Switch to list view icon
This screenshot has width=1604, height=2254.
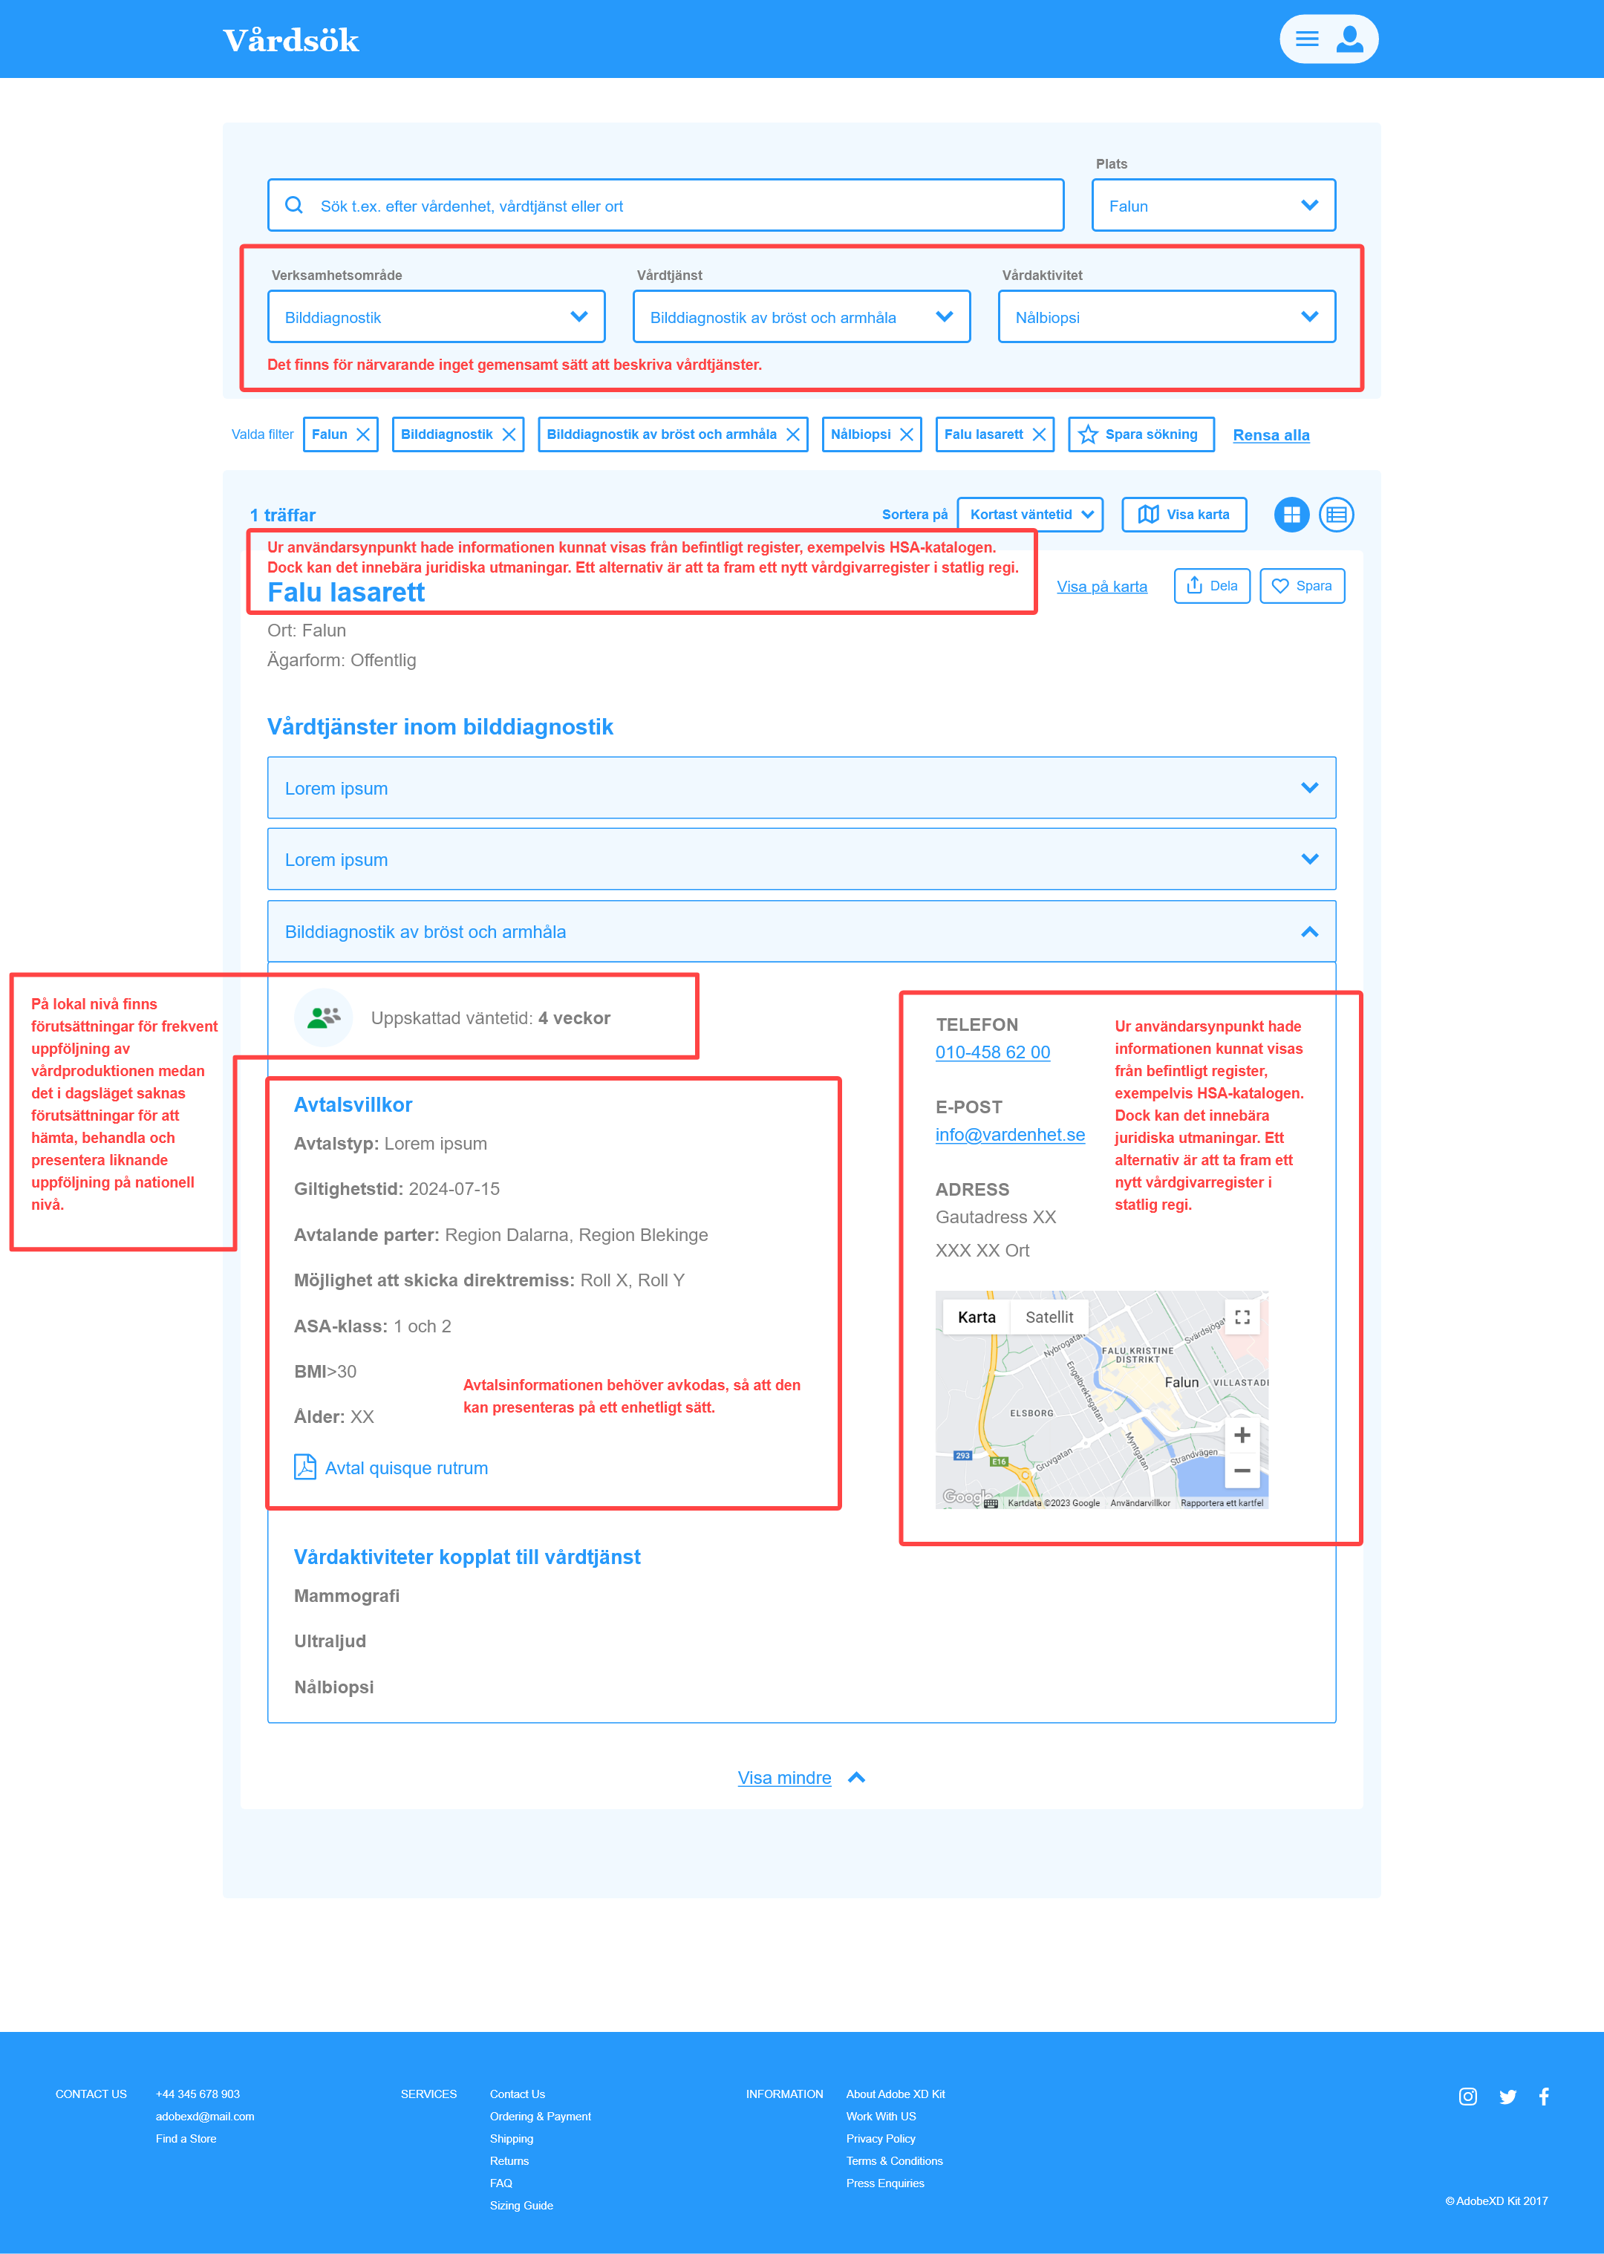1337,515
